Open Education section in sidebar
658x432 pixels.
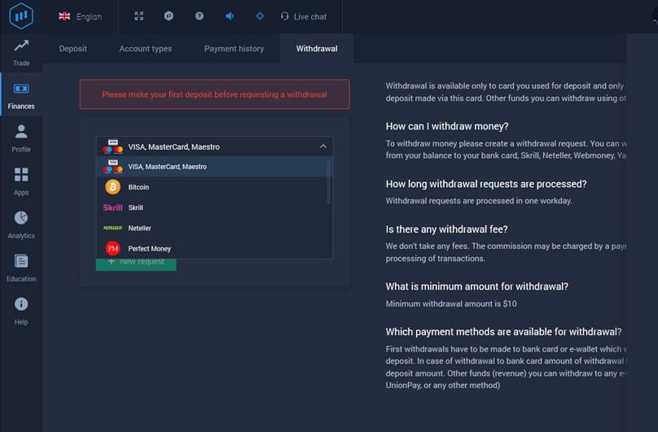coord(21,267)
